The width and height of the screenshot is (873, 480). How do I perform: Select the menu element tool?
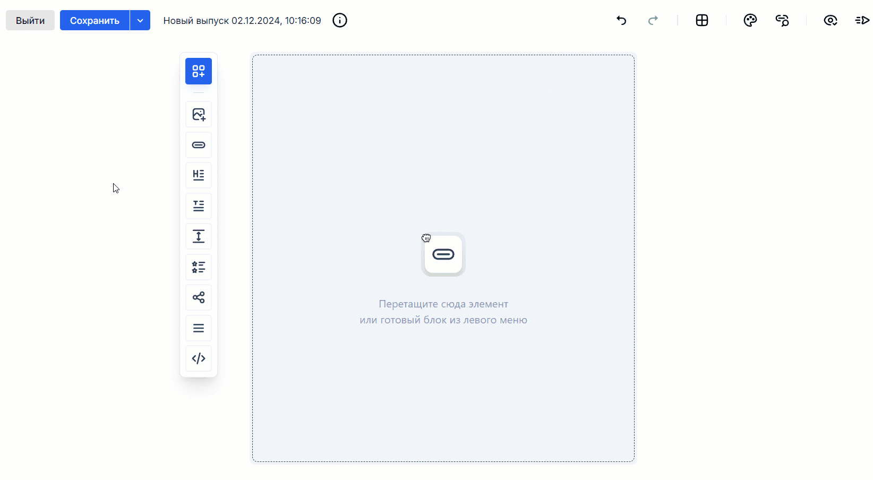click(199, 328)
